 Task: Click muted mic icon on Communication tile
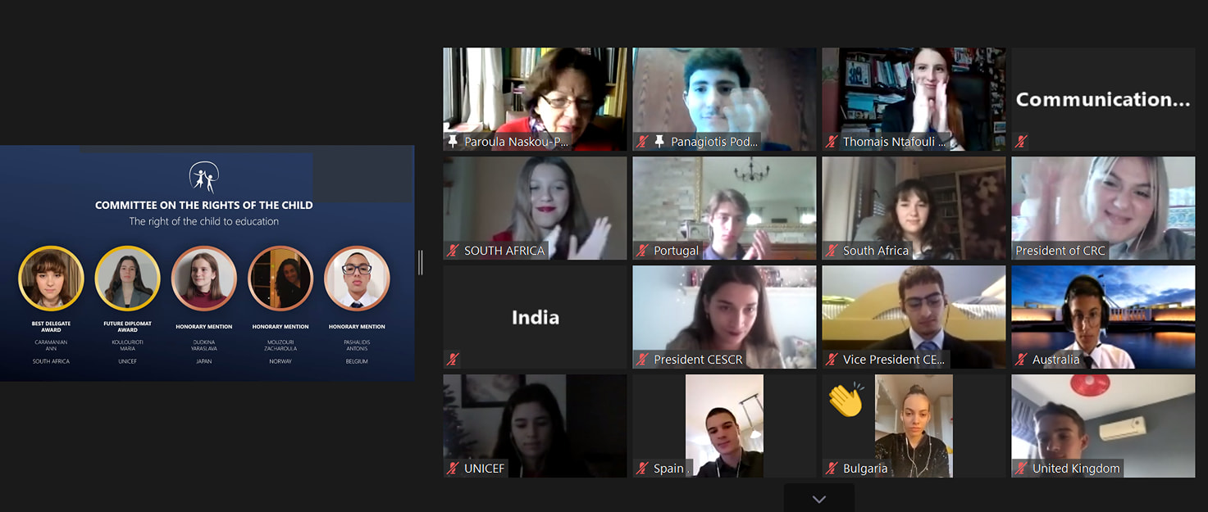click(1021, 142)
